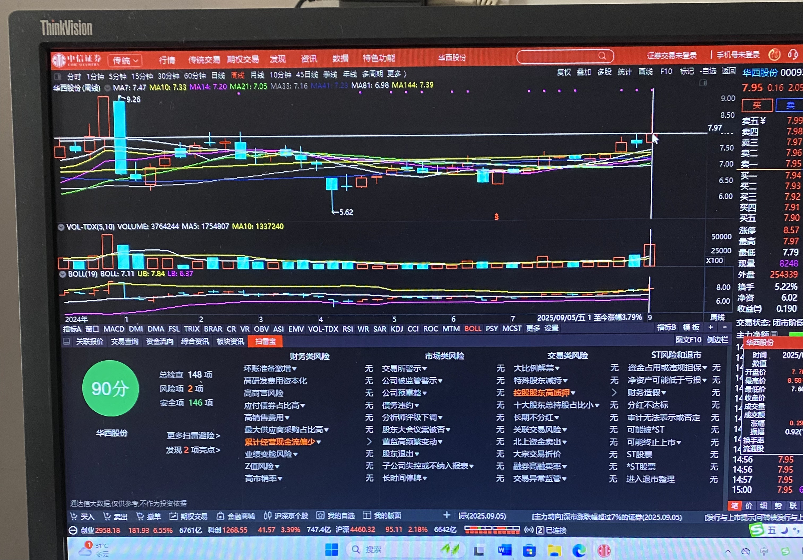Image resolution: width=803 pixels, height=560 pixels.
Task: Select the MACD indicator tab
Action: pos(114,329)
